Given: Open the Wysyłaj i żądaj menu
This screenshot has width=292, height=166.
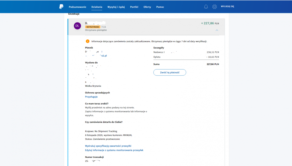Looking at the screenshot, I should [116, 7].
